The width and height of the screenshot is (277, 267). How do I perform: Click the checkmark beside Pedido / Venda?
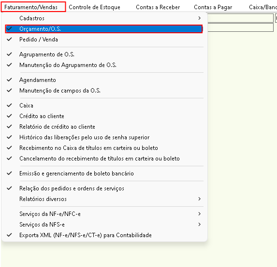9,39
